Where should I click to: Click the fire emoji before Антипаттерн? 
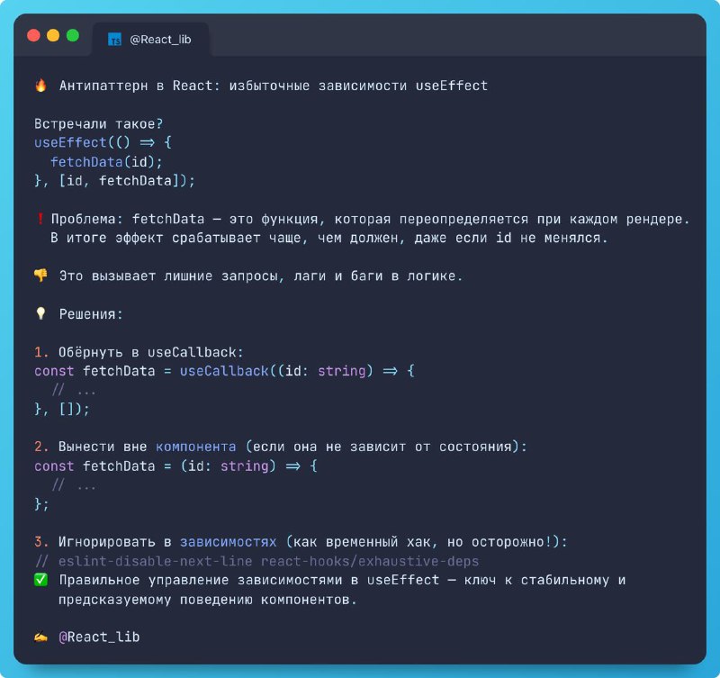[x=40, y=86]
